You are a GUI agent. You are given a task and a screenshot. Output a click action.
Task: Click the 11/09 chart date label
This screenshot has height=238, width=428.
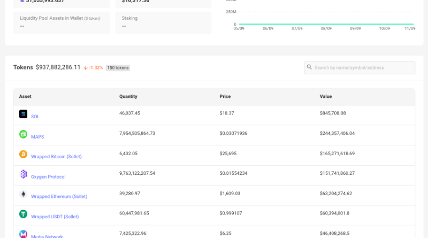410,28
